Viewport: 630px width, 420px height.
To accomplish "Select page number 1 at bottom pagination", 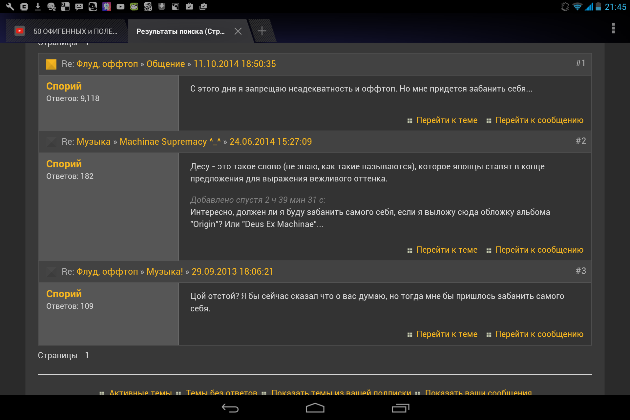I will click(x=87, y=355).
